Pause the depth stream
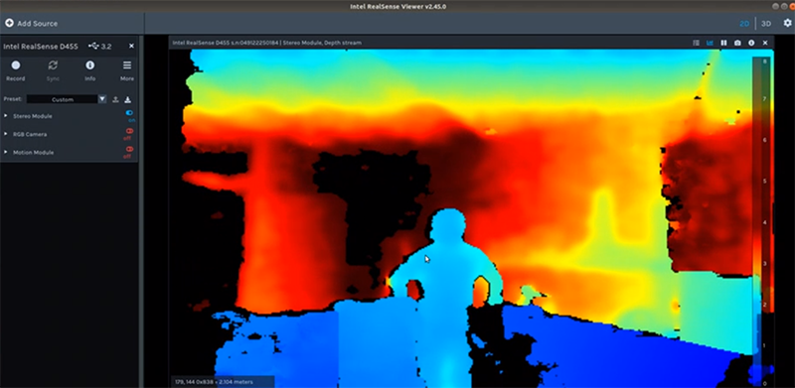The image size is (795, 388). [x=723, y=43]
